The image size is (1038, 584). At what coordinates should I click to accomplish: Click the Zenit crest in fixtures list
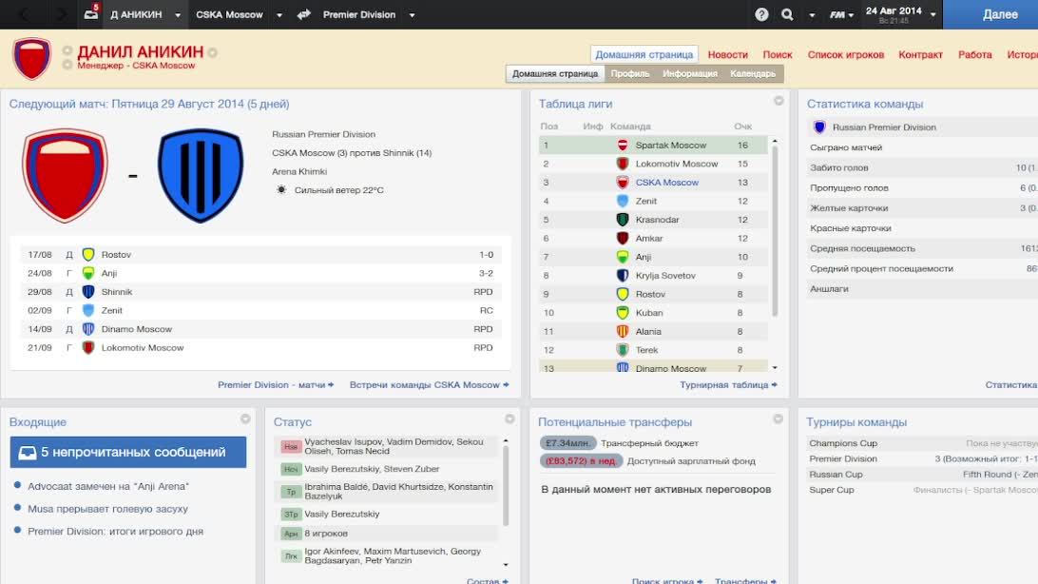(x=88, y=310)
